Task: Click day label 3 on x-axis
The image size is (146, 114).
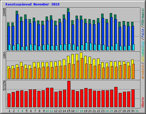Action: click(x=18, y=111)
